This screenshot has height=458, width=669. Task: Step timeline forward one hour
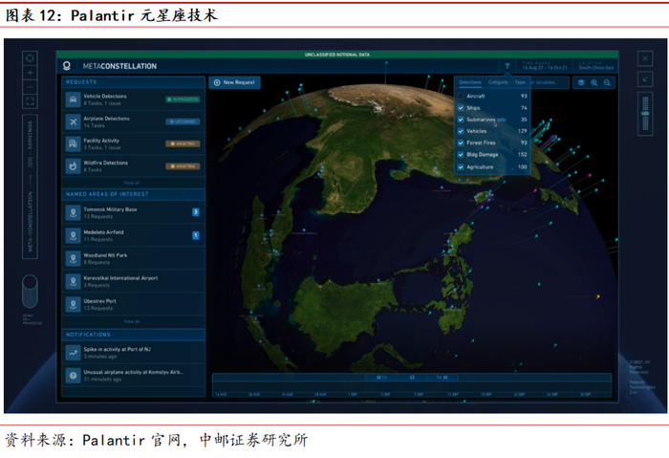(442, 378)
